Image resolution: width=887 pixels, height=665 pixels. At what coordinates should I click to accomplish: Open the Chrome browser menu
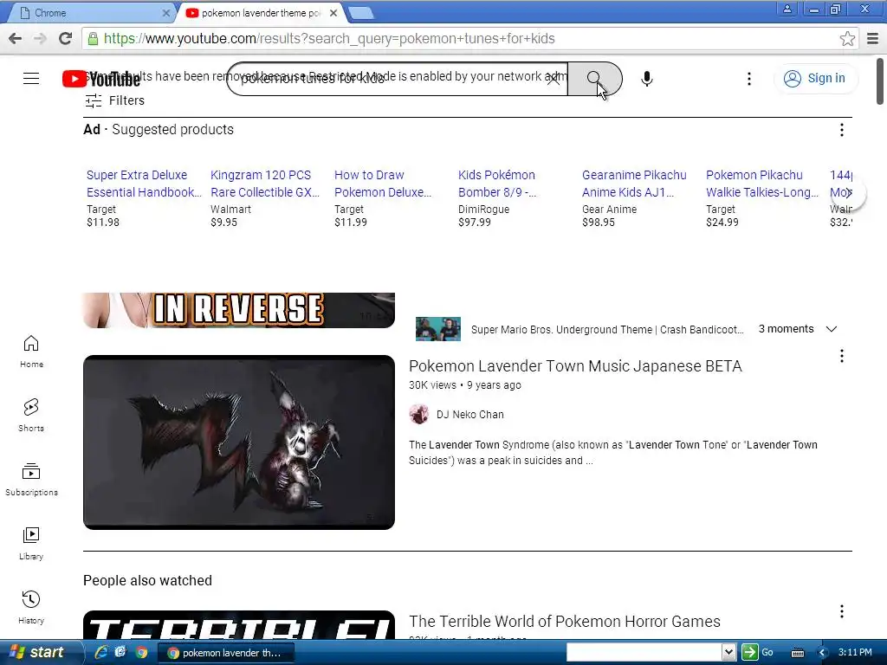coord(873,38)
